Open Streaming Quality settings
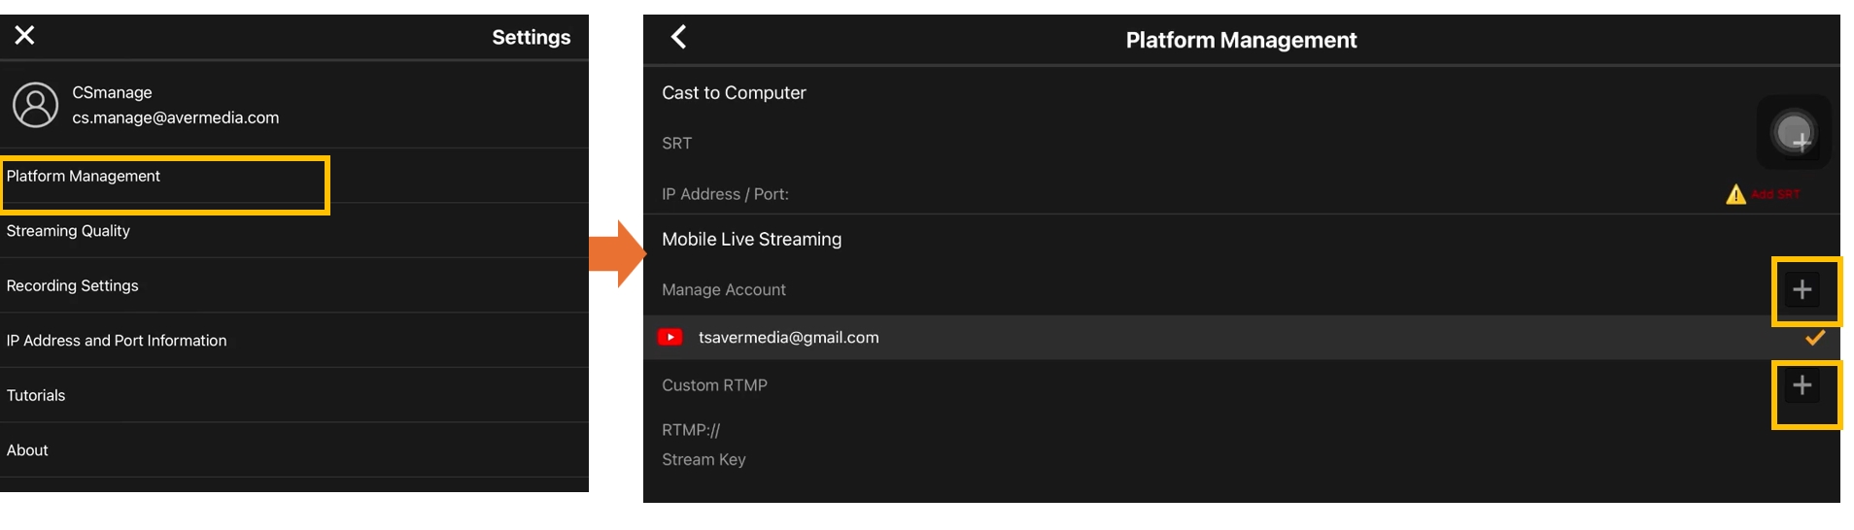Screen dimensions: 1854x530 click(68, 231)
